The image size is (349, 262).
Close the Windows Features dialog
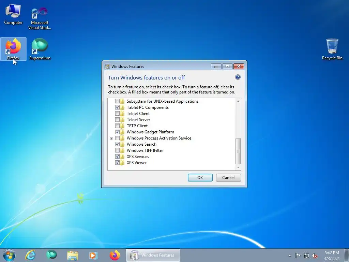pyautogui.click(x=239, y=67)
